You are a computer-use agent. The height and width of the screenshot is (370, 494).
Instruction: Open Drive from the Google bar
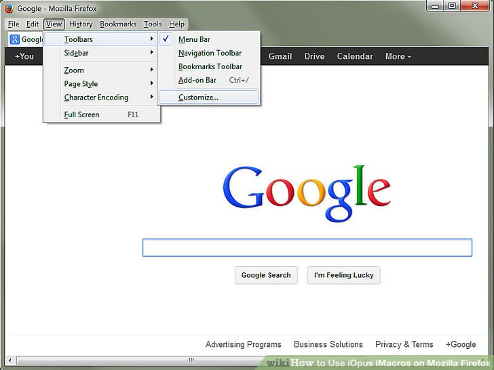314,56
